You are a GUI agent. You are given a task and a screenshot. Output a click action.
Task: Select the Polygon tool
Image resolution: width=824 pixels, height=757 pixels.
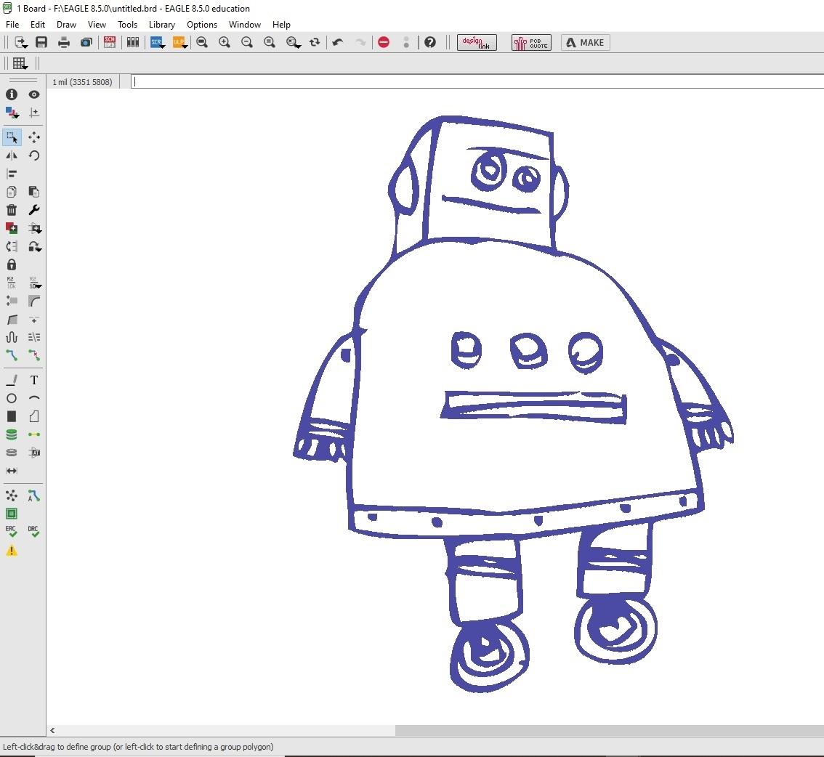(x=34, y=416)
